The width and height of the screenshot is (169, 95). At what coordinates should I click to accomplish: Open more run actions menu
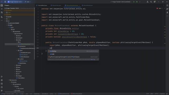[x=140, y=2]
